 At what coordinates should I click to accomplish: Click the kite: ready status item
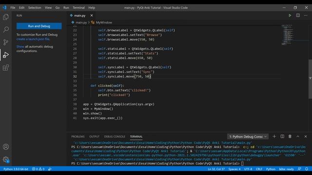[286, 169]
